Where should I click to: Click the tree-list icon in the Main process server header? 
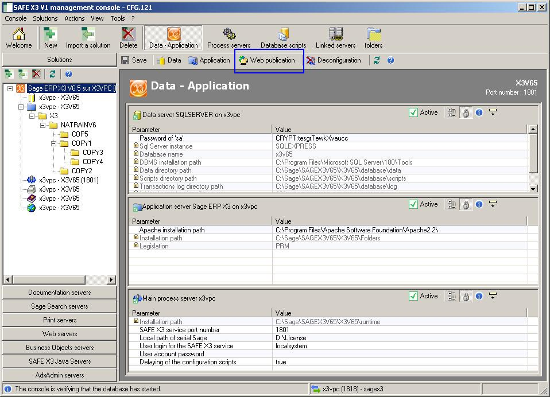pos(452,296)
